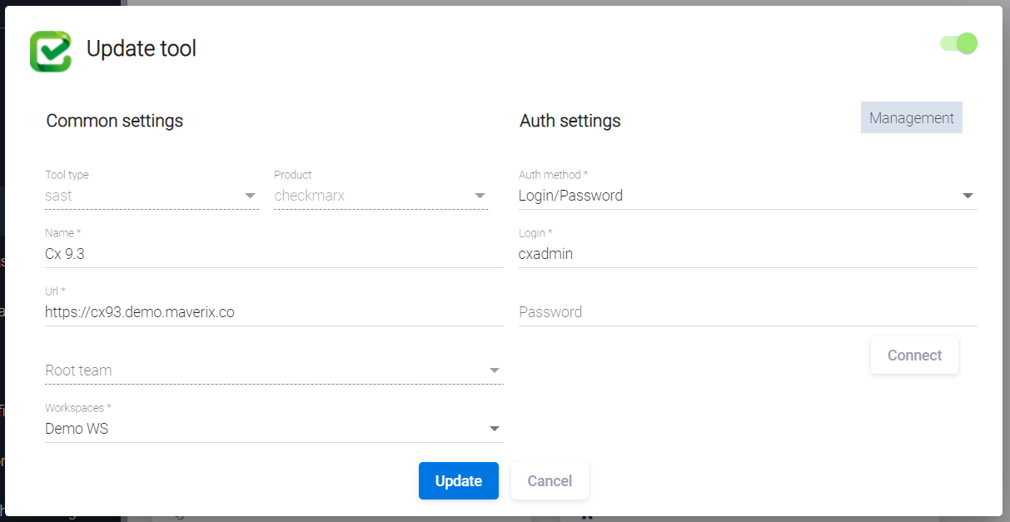Click the Root team dropdown arrow
Screen dimensions: 1010x522
pyautogui.click(x=495, y=370)
